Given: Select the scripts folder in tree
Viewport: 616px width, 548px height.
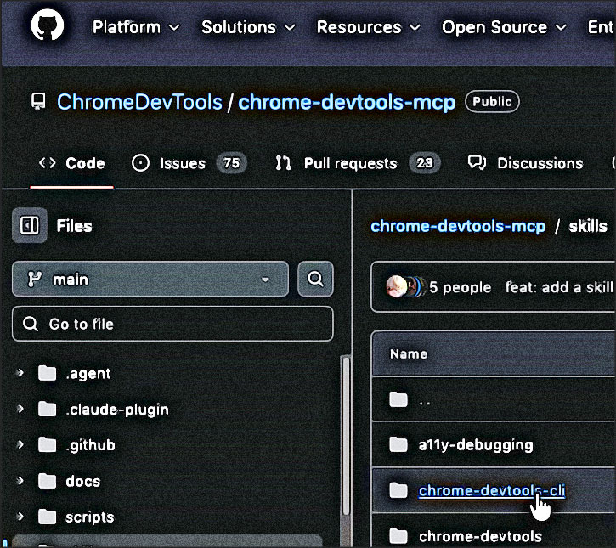Looking at the screenshot, I should tap(90, 517).
